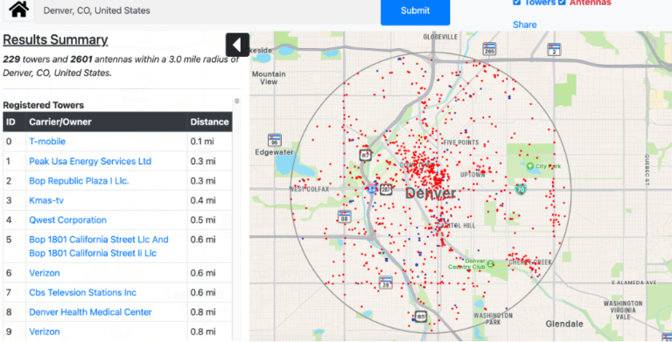Click the Denver Country Club marker icon

click(x=490, y=264)
